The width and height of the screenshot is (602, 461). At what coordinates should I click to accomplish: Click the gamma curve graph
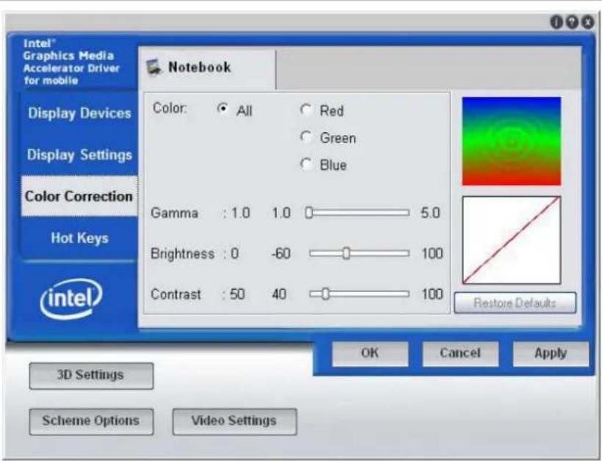tap(512, 240)
